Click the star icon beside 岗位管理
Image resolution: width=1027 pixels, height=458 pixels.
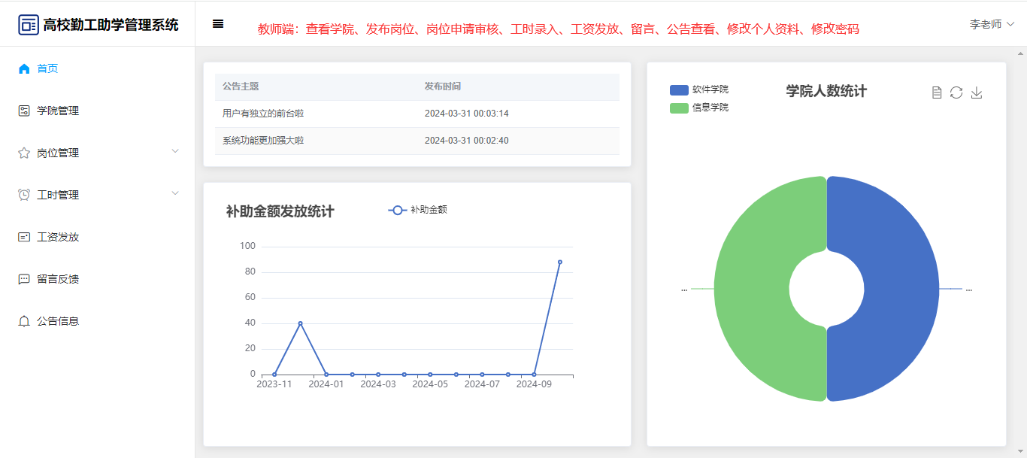click(x=24, y=153)
